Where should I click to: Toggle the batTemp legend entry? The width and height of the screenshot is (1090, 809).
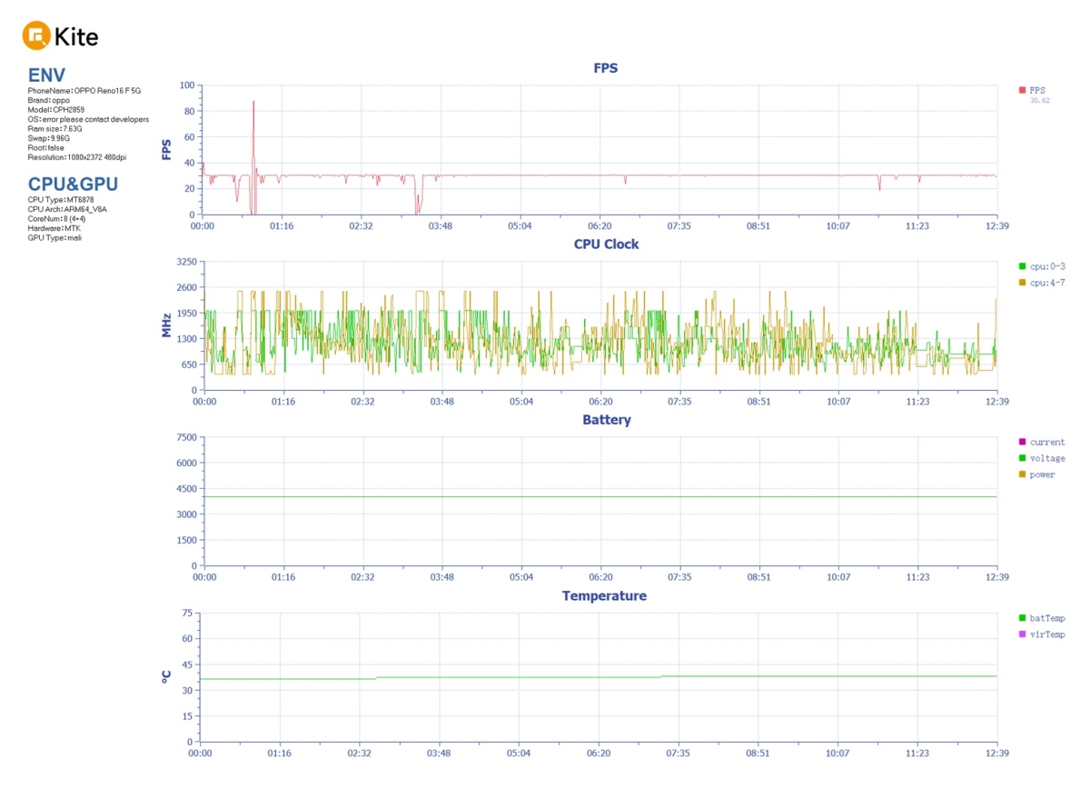[x=1042, y=618]
